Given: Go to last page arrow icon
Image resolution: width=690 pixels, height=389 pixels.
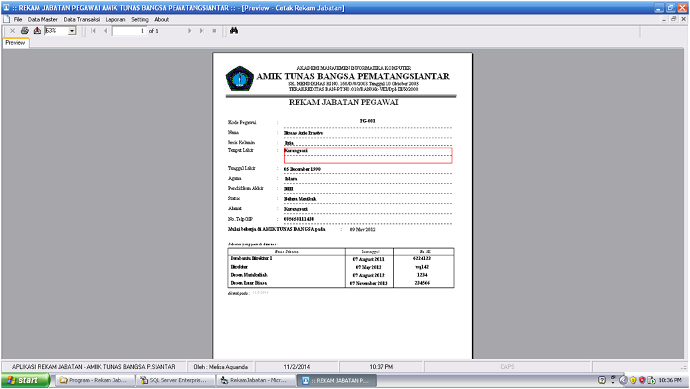Looking at the screenshot, I should [202, 31].
